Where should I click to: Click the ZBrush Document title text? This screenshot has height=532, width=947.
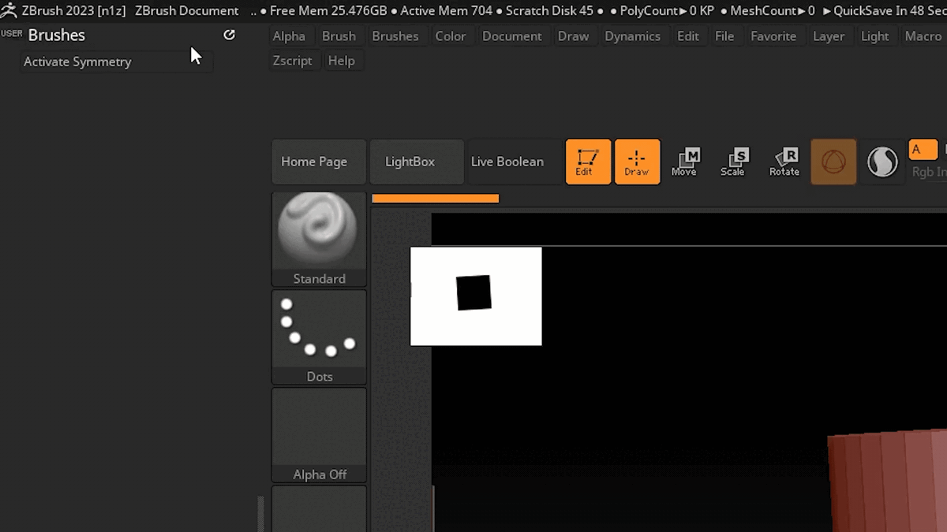pos(187,11)
